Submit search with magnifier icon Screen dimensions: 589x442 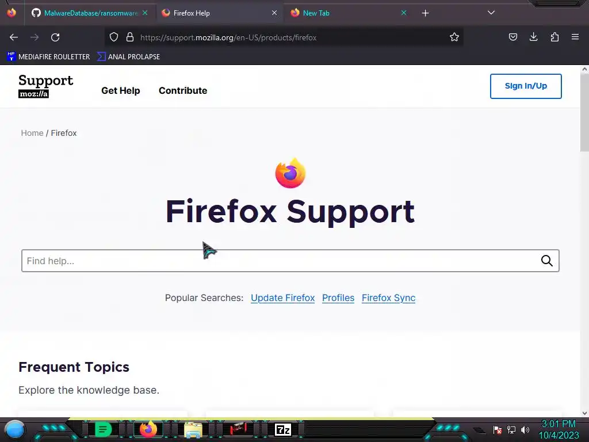click(546, 261)
